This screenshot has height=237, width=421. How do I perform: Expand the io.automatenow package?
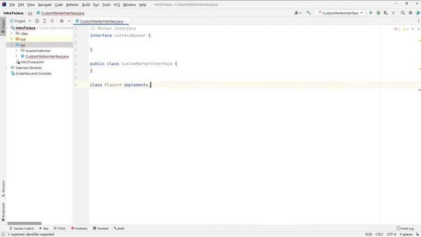(x=16, y=50)
